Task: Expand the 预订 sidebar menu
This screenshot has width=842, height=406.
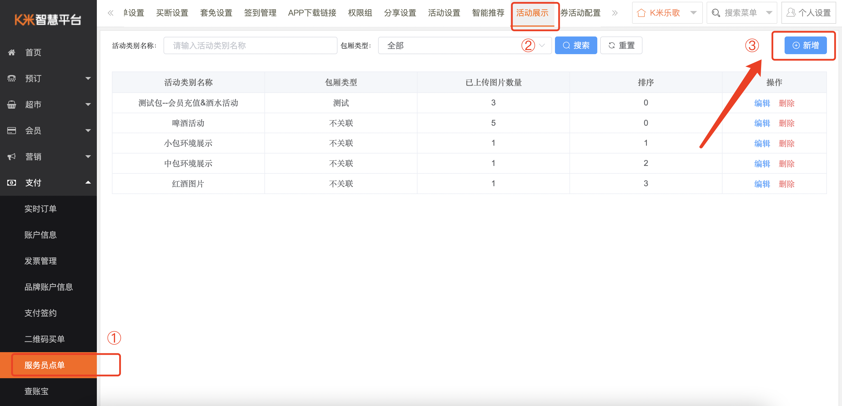Action: (x=88, y=78)
